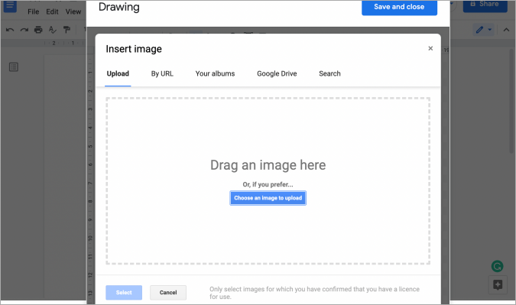Click the Redo icon in Docs toolbar
Screen dimensions: 516x305
(x=24, y=30)
